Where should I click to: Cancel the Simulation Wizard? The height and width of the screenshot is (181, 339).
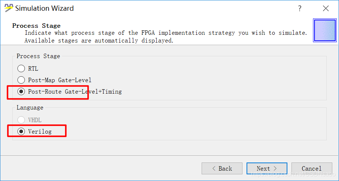pos(312,168)
